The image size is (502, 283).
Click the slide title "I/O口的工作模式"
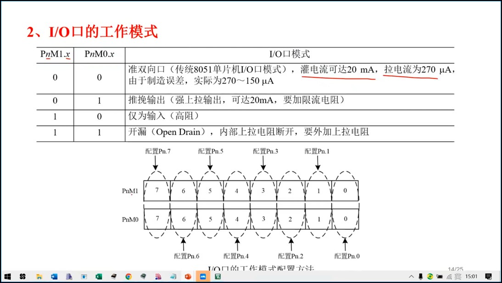(92, 32)
